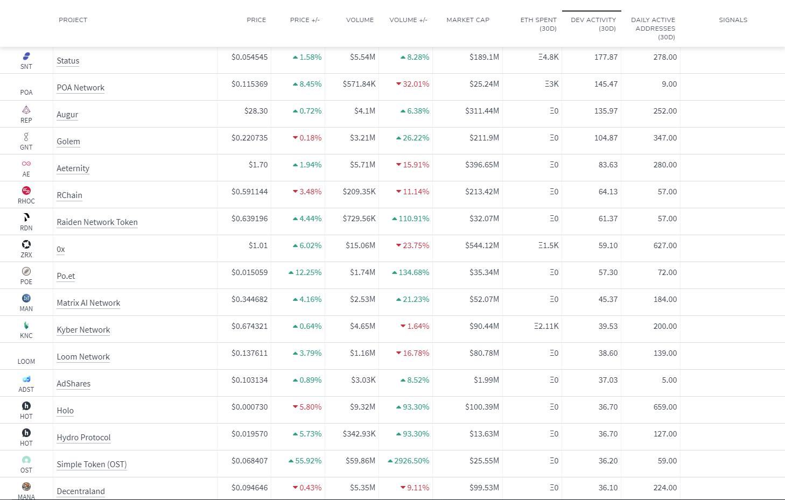785x500 pixels.
Task: Click POA Network volume $571.84K
Action: coord(359,84)
